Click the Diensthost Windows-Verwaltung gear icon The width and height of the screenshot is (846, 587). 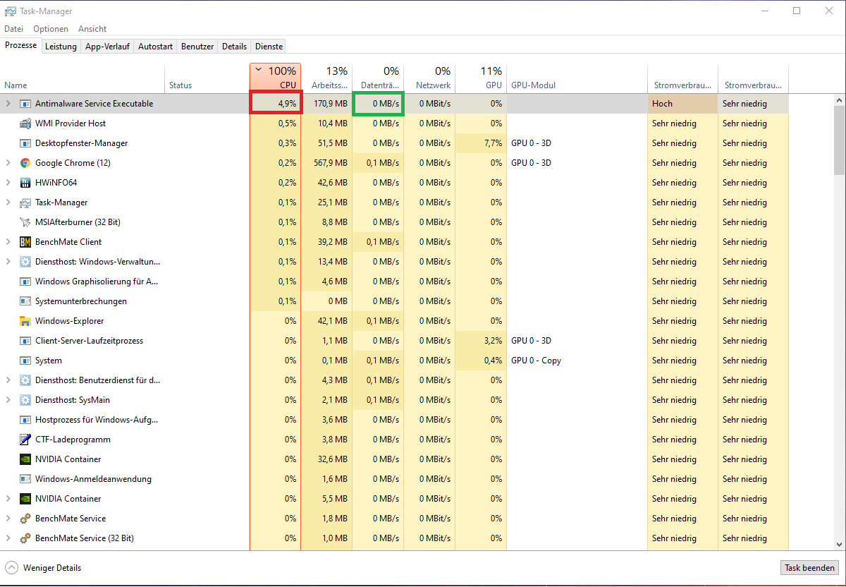tap(25, 262)
